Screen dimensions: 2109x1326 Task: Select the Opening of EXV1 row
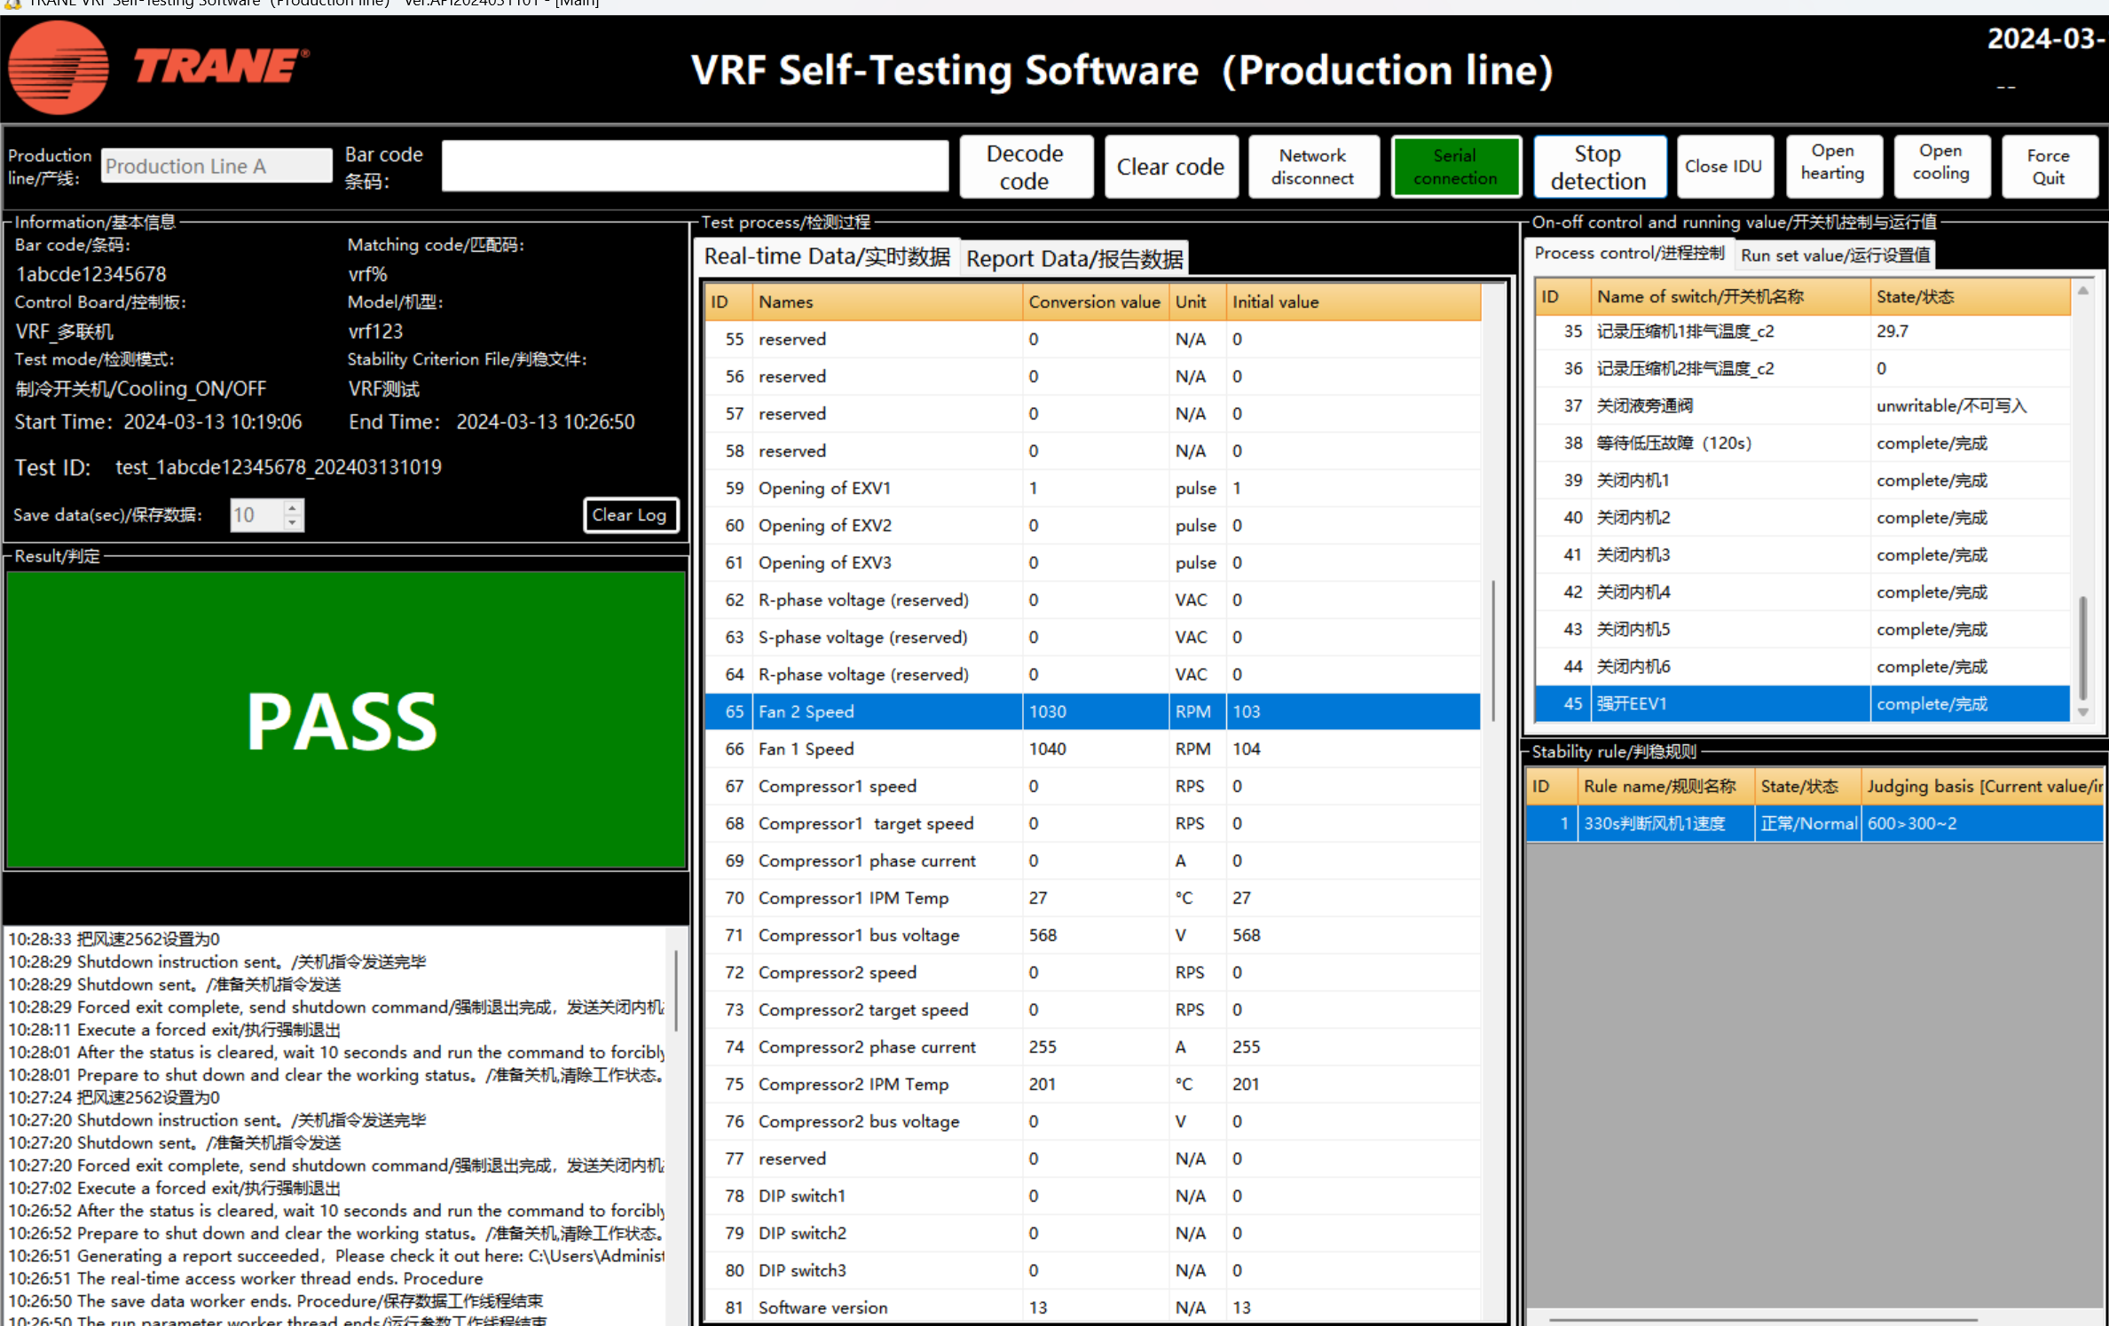coord(1092,488)
